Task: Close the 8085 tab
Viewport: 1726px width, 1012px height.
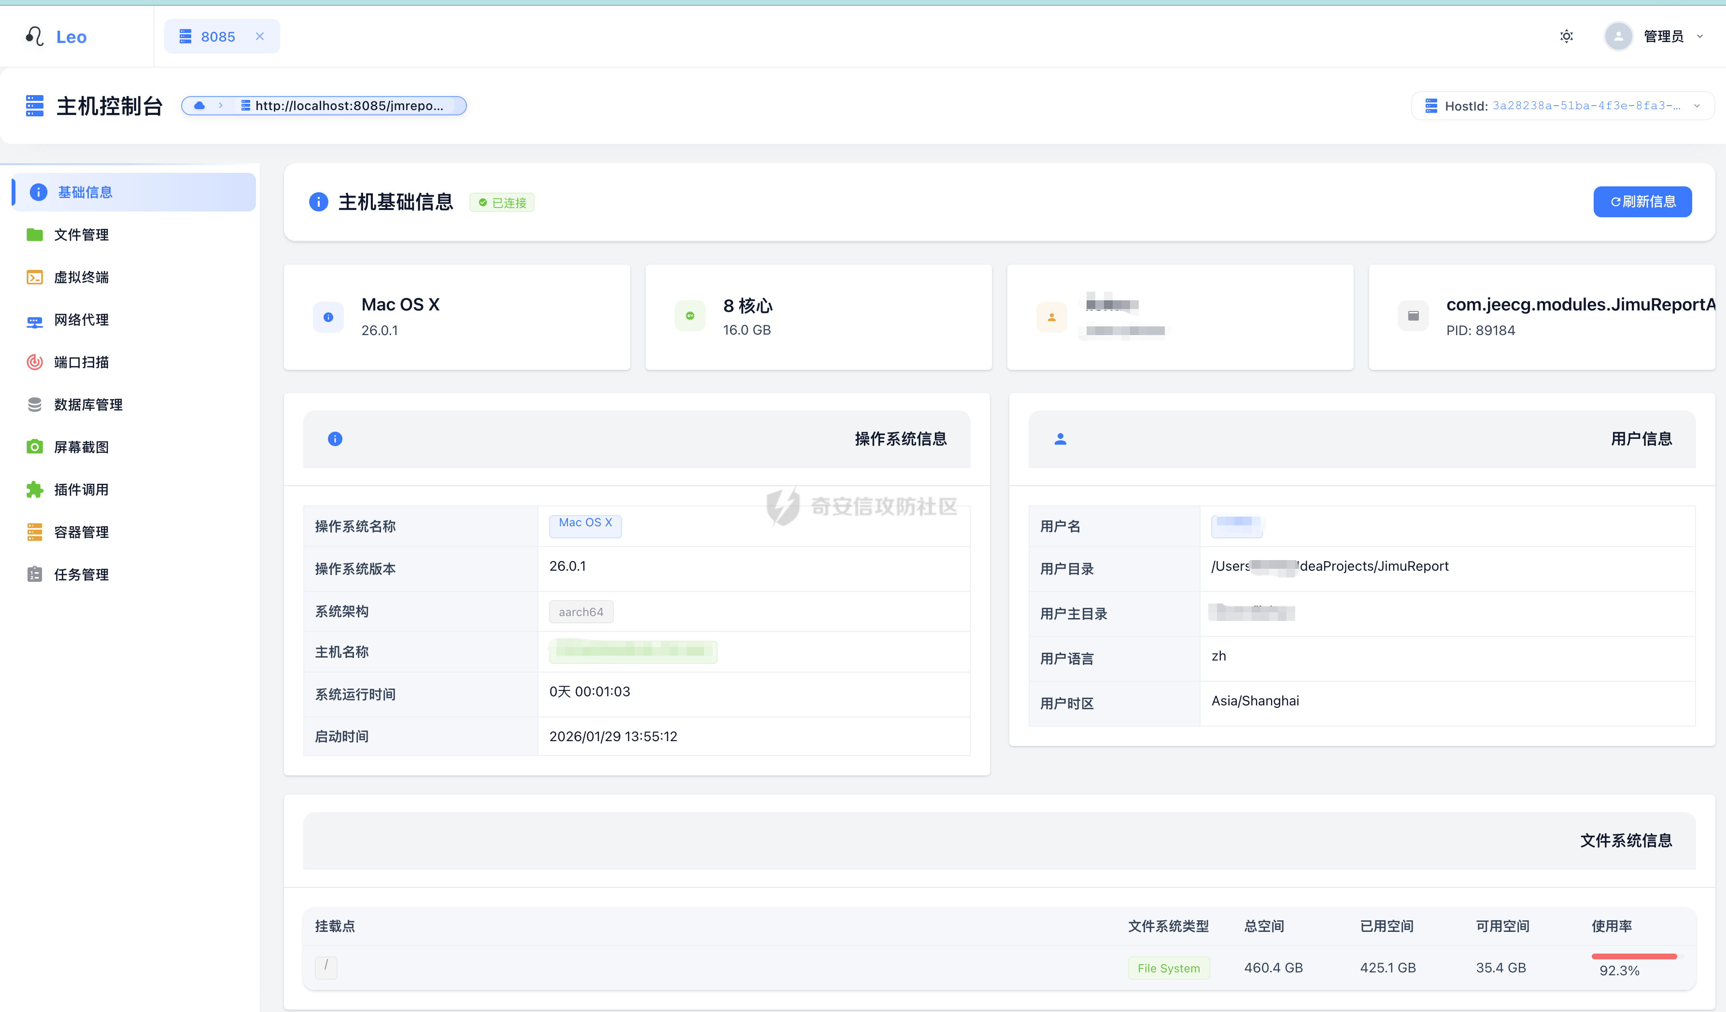Action: (260, 36)
